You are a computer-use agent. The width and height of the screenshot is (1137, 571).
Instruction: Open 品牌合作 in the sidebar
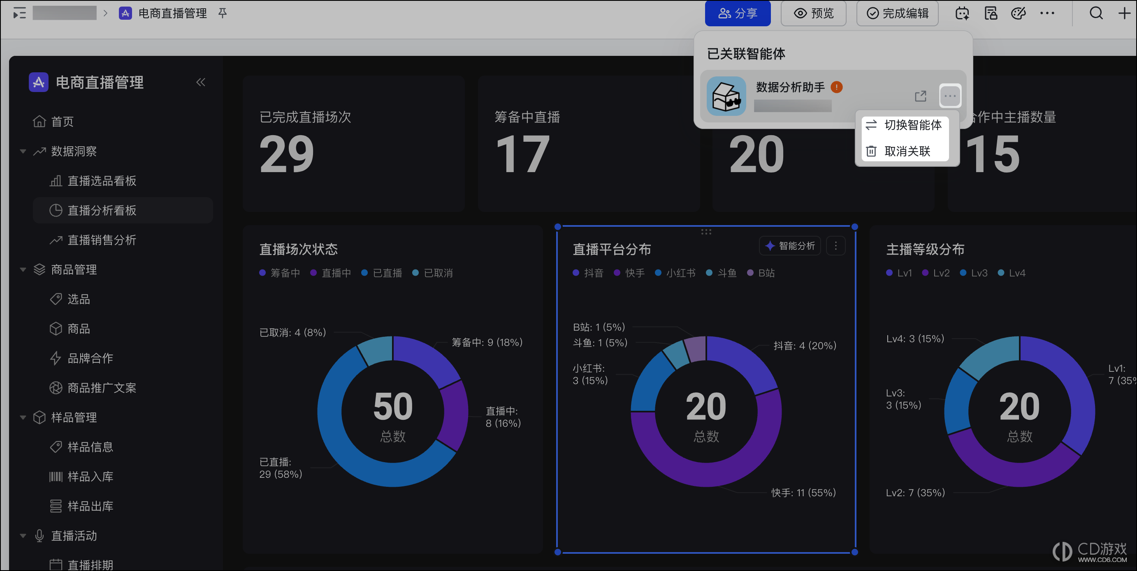(123, 358)
